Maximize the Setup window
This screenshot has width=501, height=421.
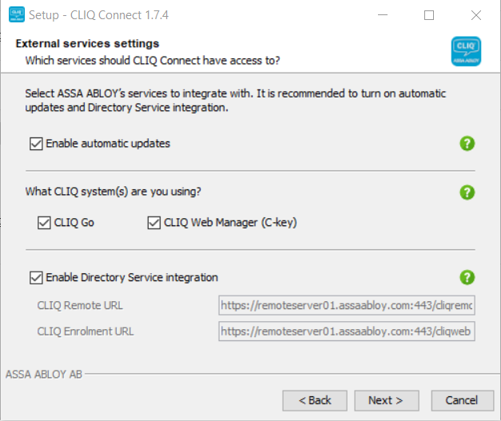[429, 15]
